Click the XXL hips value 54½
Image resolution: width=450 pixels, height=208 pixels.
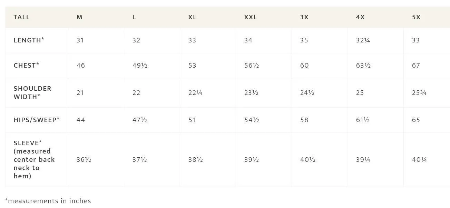(252, 120)
